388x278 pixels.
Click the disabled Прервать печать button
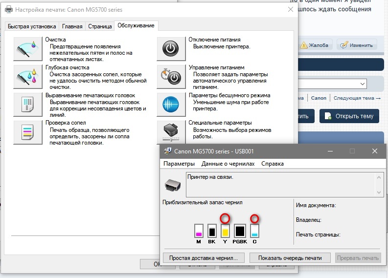358,258
